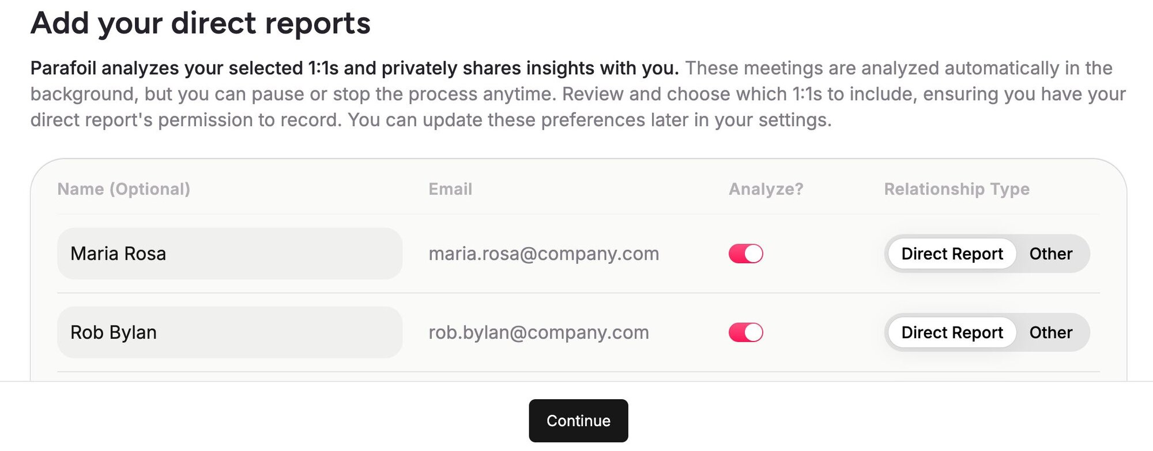The width and height of the screenshot is (1153, 451).
Task: Click the rob.bylan@company.com email text
Action: tap(538, 332)
